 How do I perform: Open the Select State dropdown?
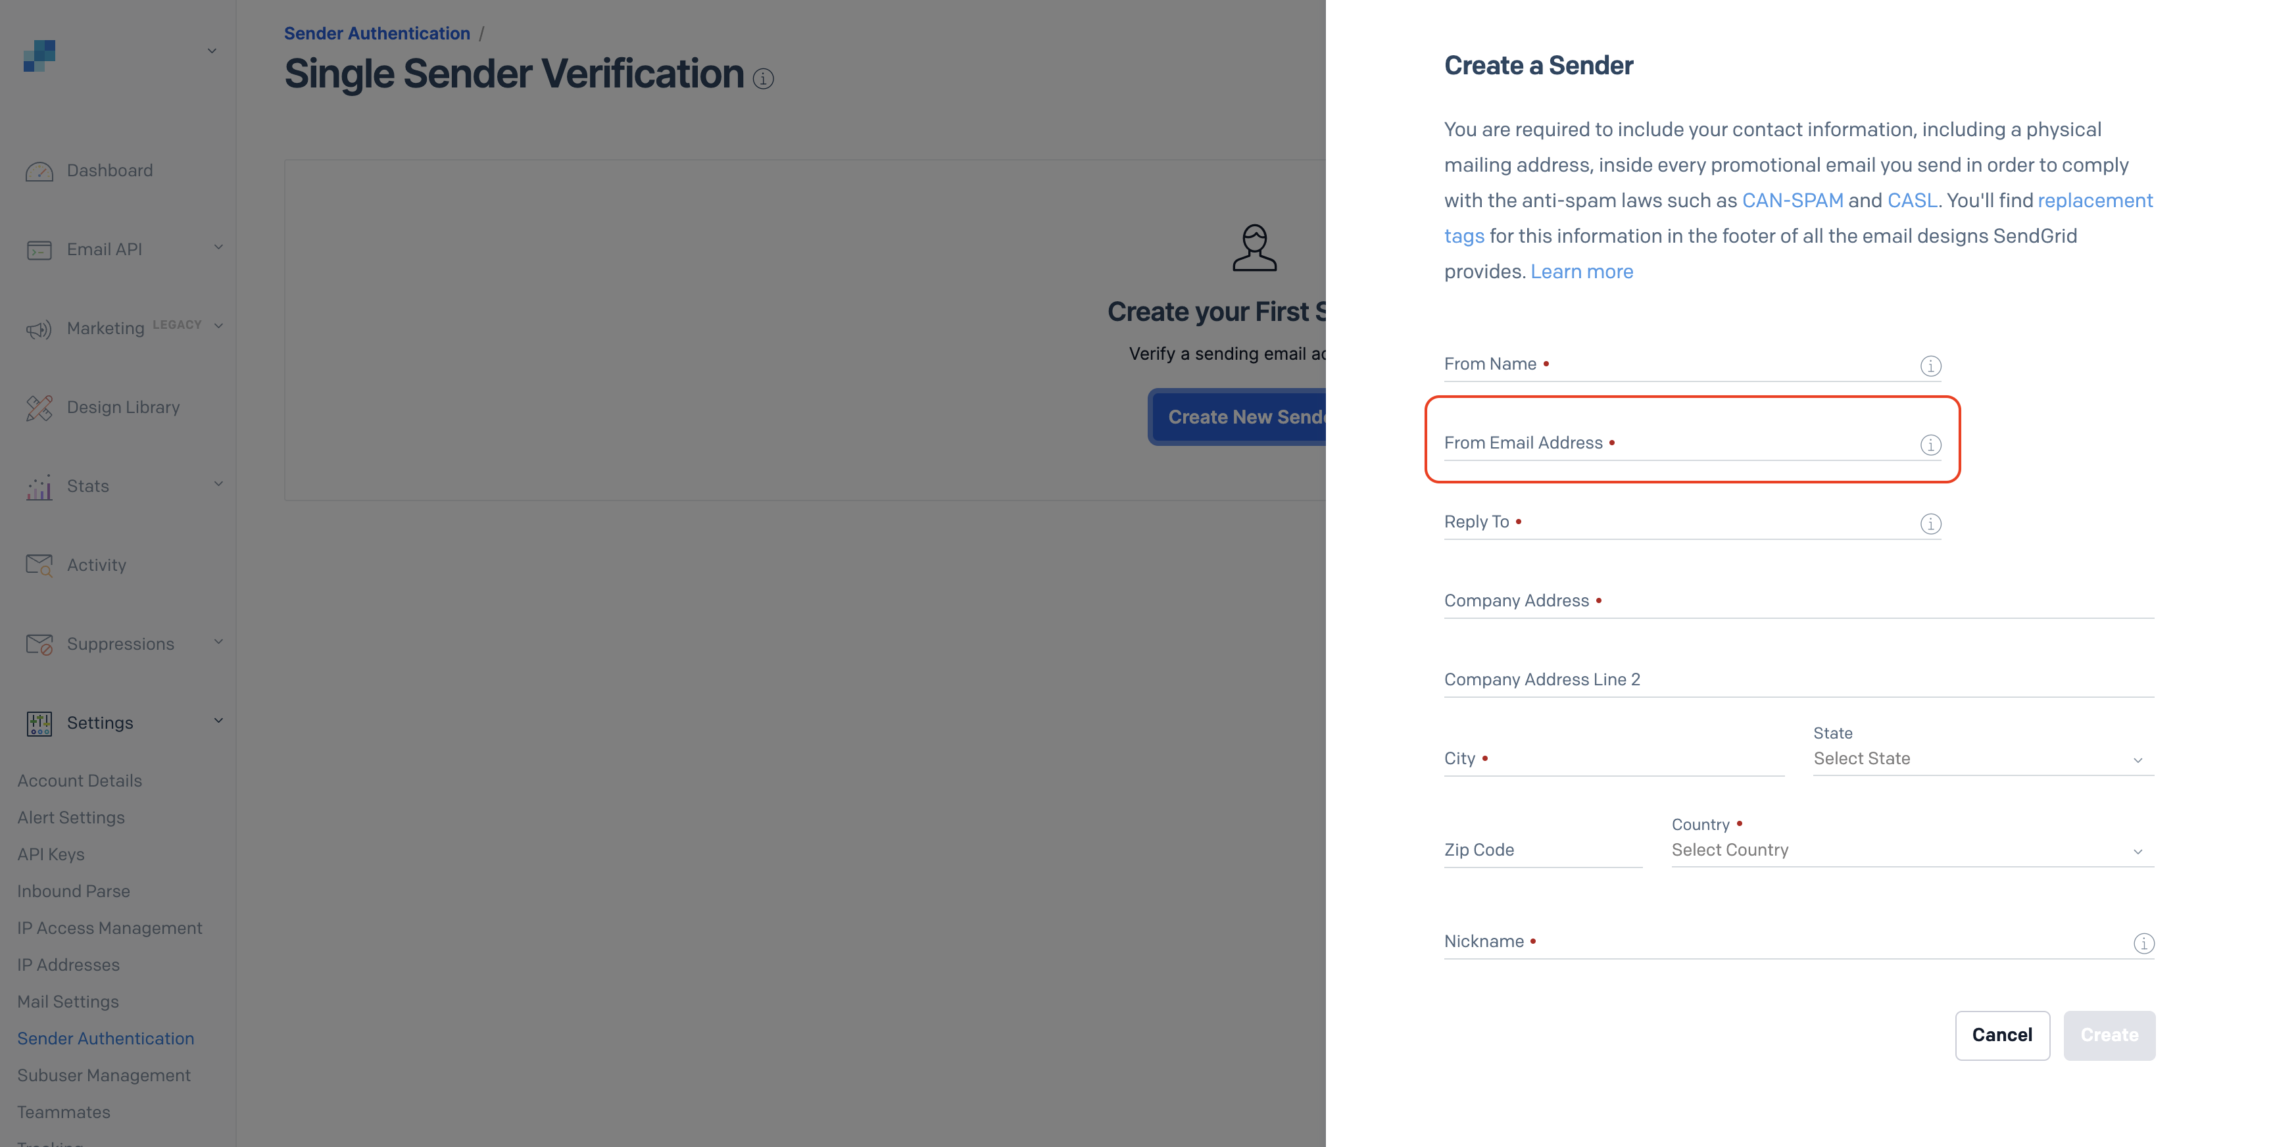1982,759
